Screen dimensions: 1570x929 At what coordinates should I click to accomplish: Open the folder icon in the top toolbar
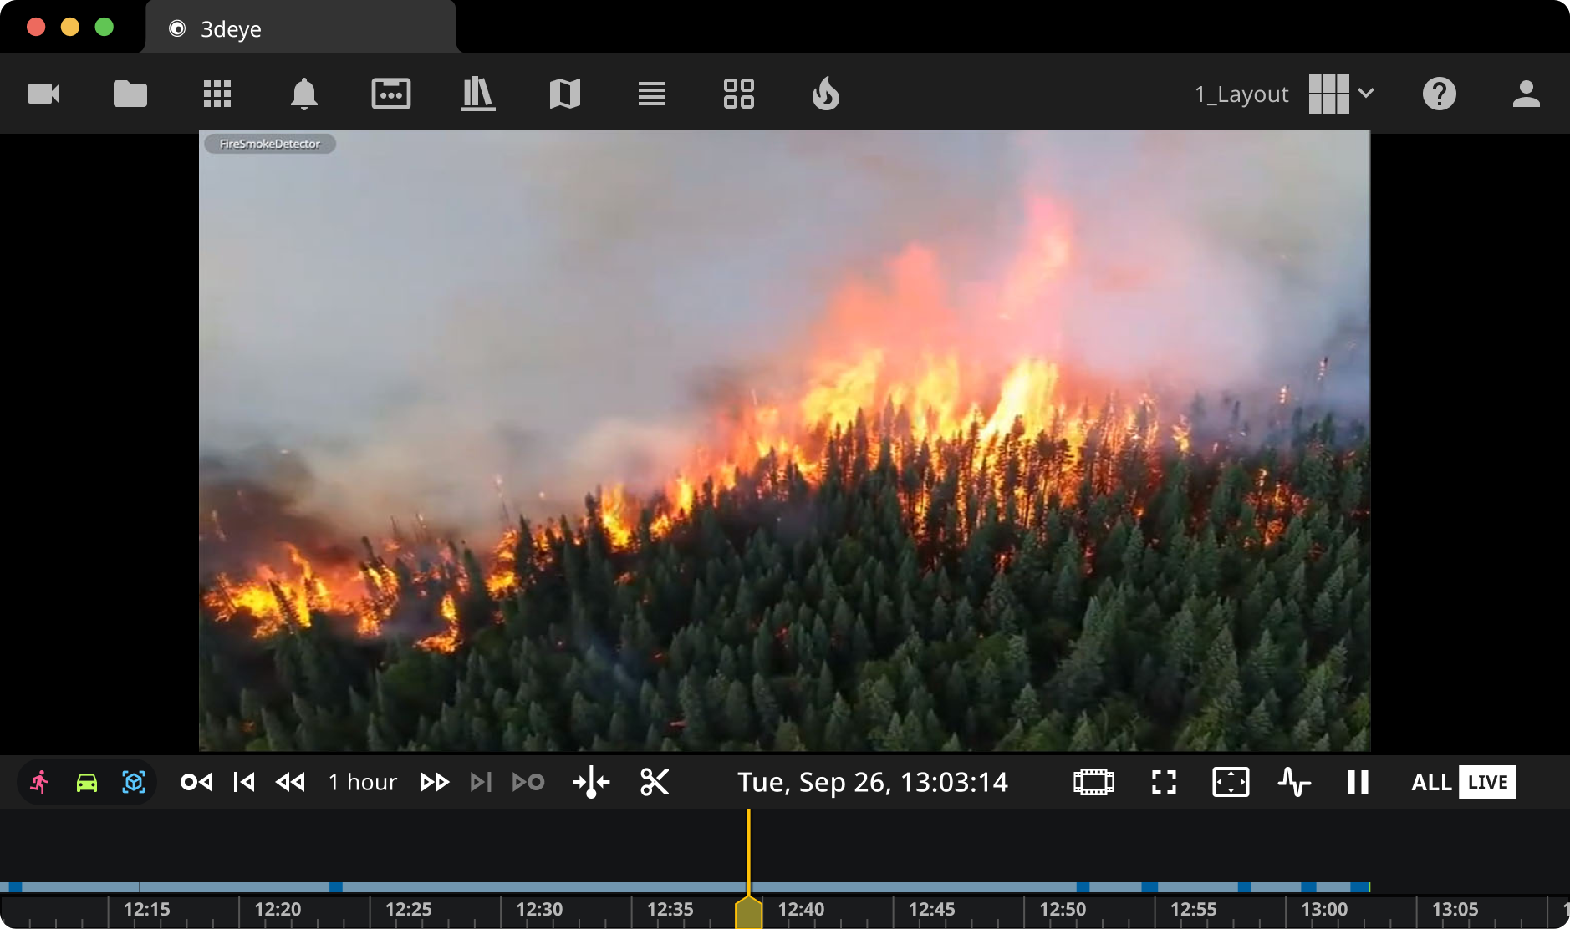(130, 94)
